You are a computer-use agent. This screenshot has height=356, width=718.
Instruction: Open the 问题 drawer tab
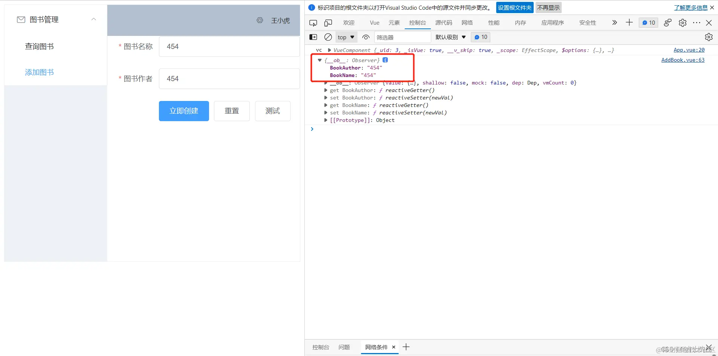344,347
